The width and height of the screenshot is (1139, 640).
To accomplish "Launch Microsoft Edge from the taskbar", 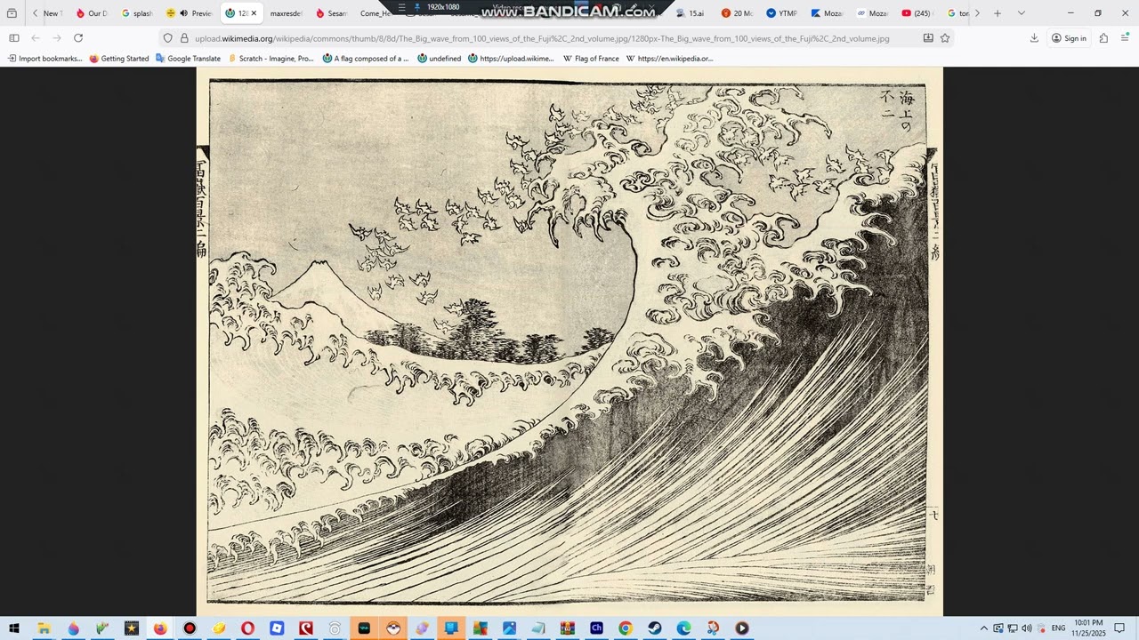I will [683, 628].
